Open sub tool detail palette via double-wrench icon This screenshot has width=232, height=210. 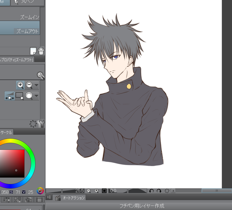[x=41, y=124]
